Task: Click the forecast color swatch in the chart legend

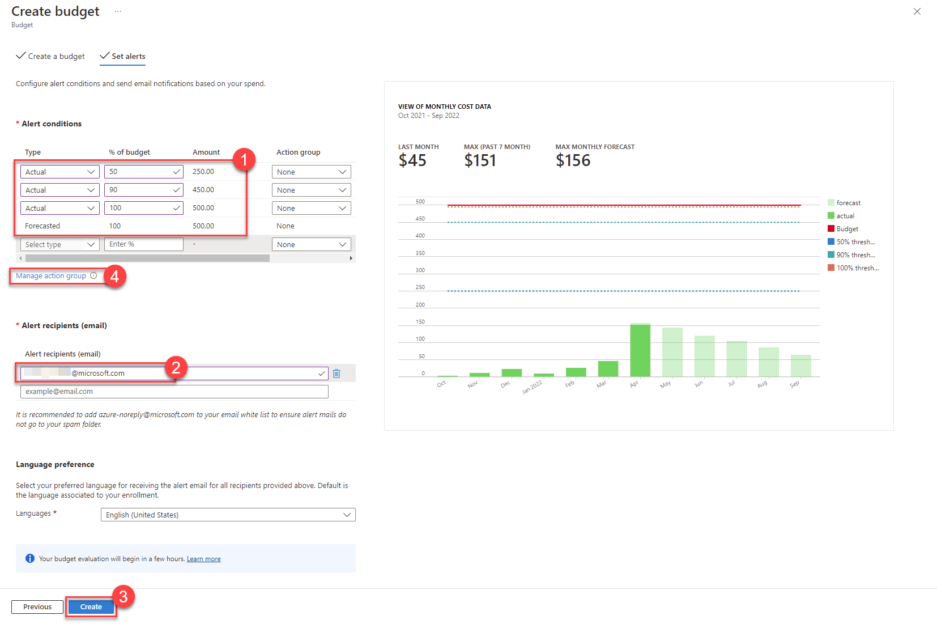Action: tap(830, 202)
